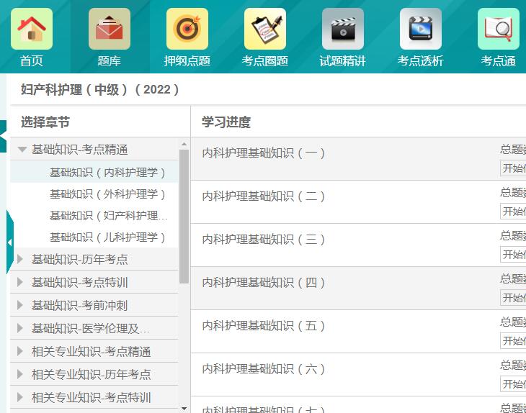The height and width of the screenshot is (413, 526).
Task: Select the 相关专业知识-考点特训 tree label
Action: pyautogui.click(x=92, y=398)
